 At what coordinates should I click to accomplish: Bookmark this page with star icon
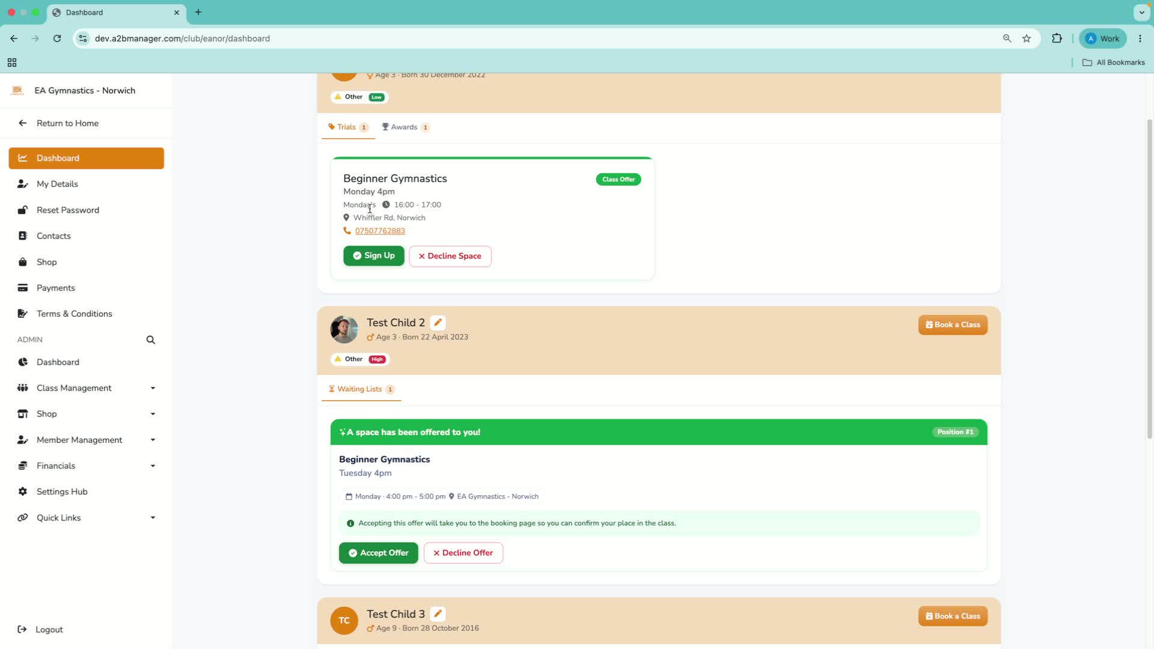tap(1027, 38)
